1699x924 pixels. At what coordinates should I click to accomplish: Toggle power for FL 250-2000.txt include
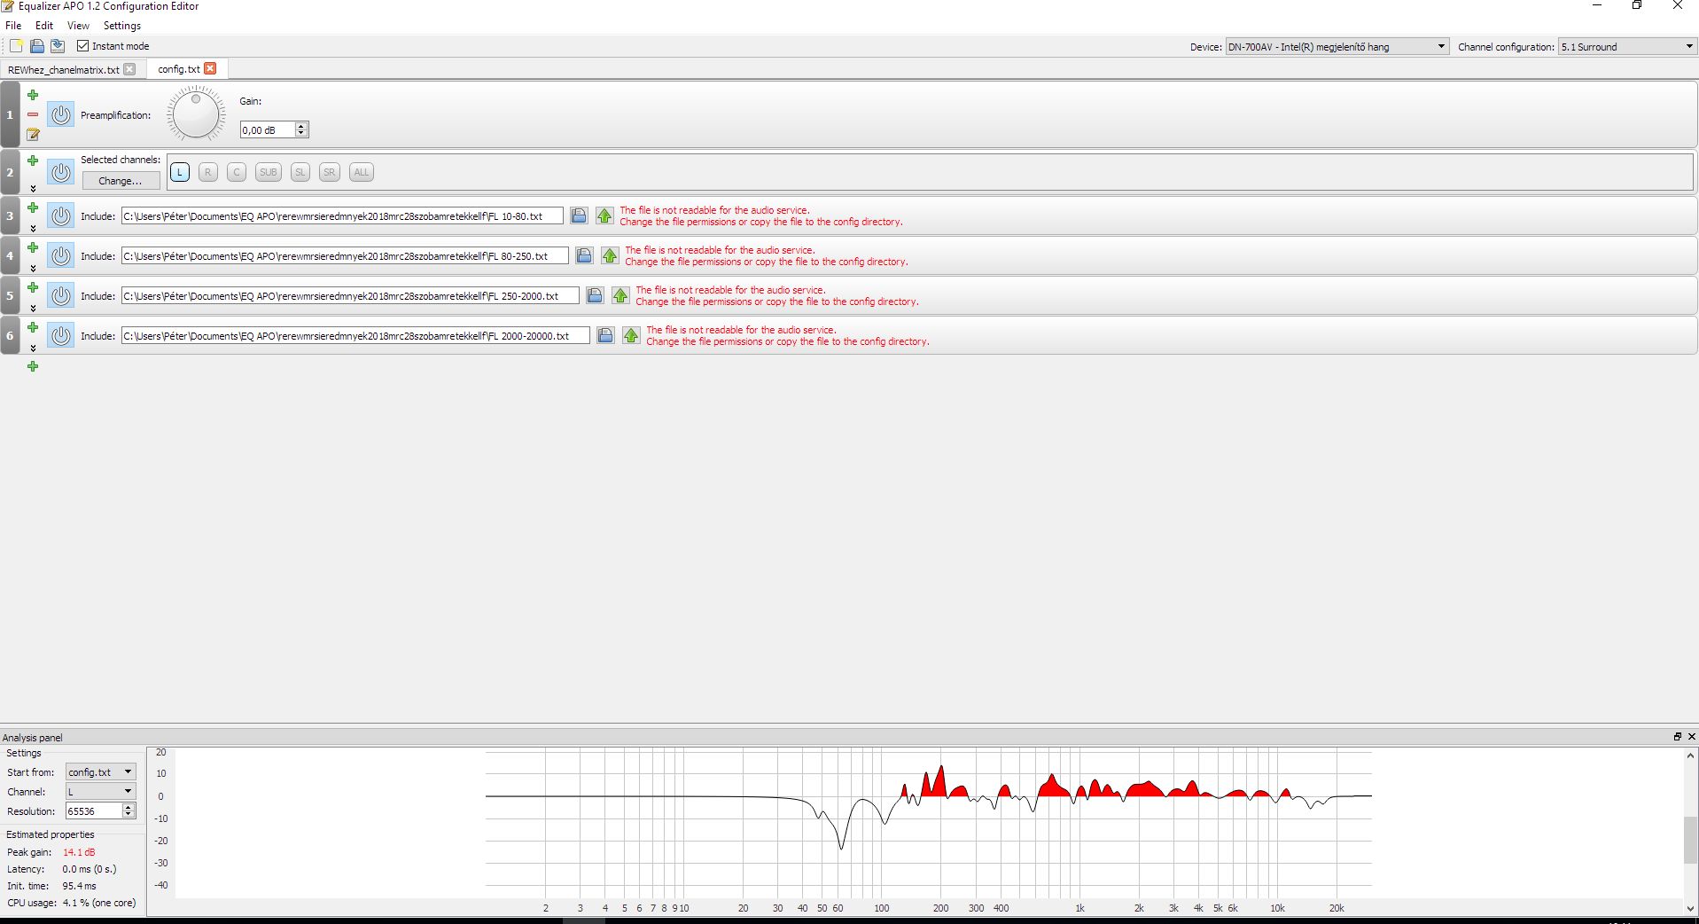tap(60, 295)
